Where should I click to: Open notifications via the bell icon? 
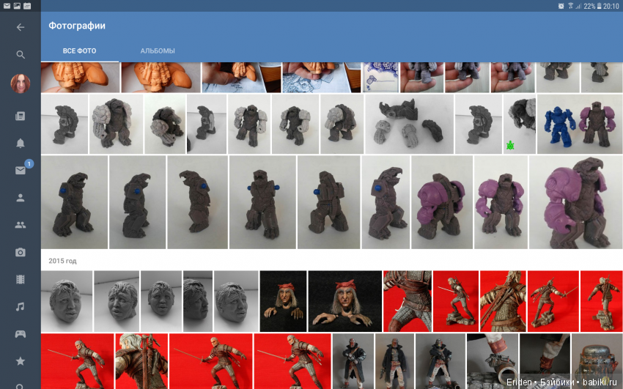[21, 143]
